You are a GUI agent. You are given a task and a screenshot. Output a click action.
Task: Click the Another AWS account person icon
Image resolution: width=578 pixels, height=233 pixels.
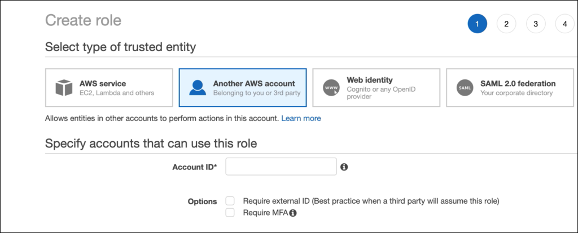pyautogui.click(x=198, y=88)
